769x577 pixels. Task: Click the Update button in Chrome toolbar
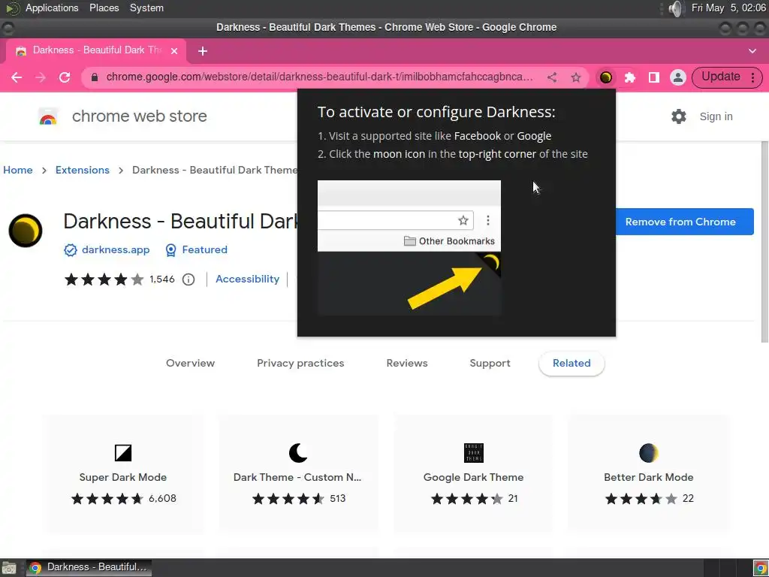tap(720, 77)
